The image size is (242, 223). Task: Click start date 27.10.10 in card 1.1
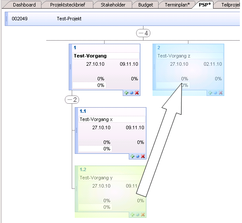coord(101,127)
